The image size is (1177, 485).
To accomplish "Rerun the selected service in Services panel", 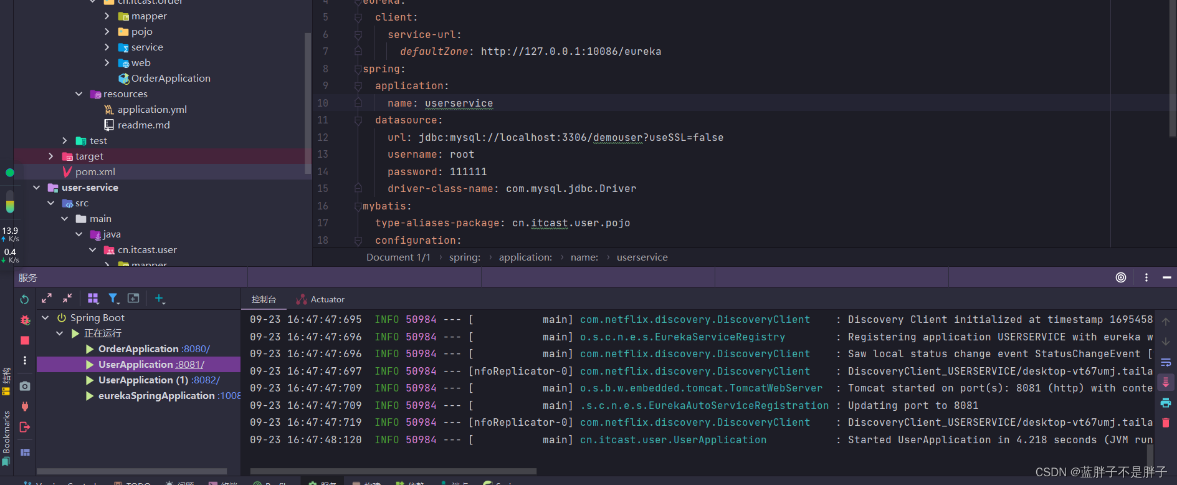I will point(24,299).
